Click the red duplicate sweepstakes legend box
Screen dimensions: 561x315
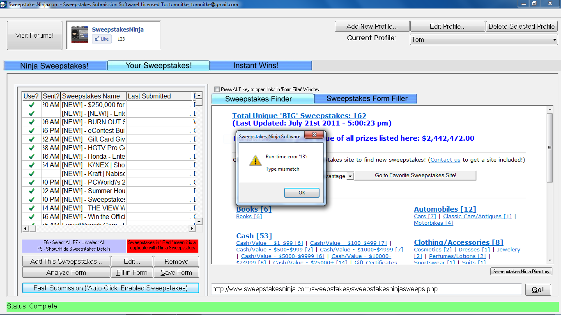(163, 246)
